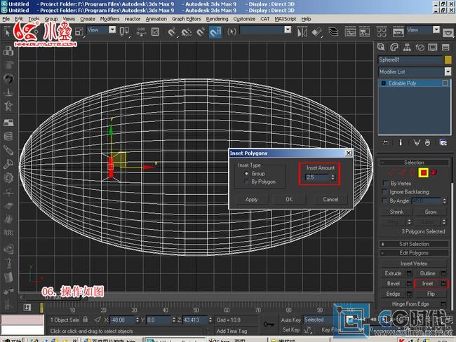
Task: Select the Group inset type radio
Action: (246, 174)
